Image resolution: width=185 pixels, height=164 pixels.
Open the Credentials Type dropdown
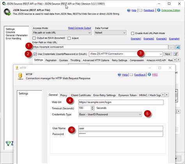pyautogui.click(x=110, y=114)
